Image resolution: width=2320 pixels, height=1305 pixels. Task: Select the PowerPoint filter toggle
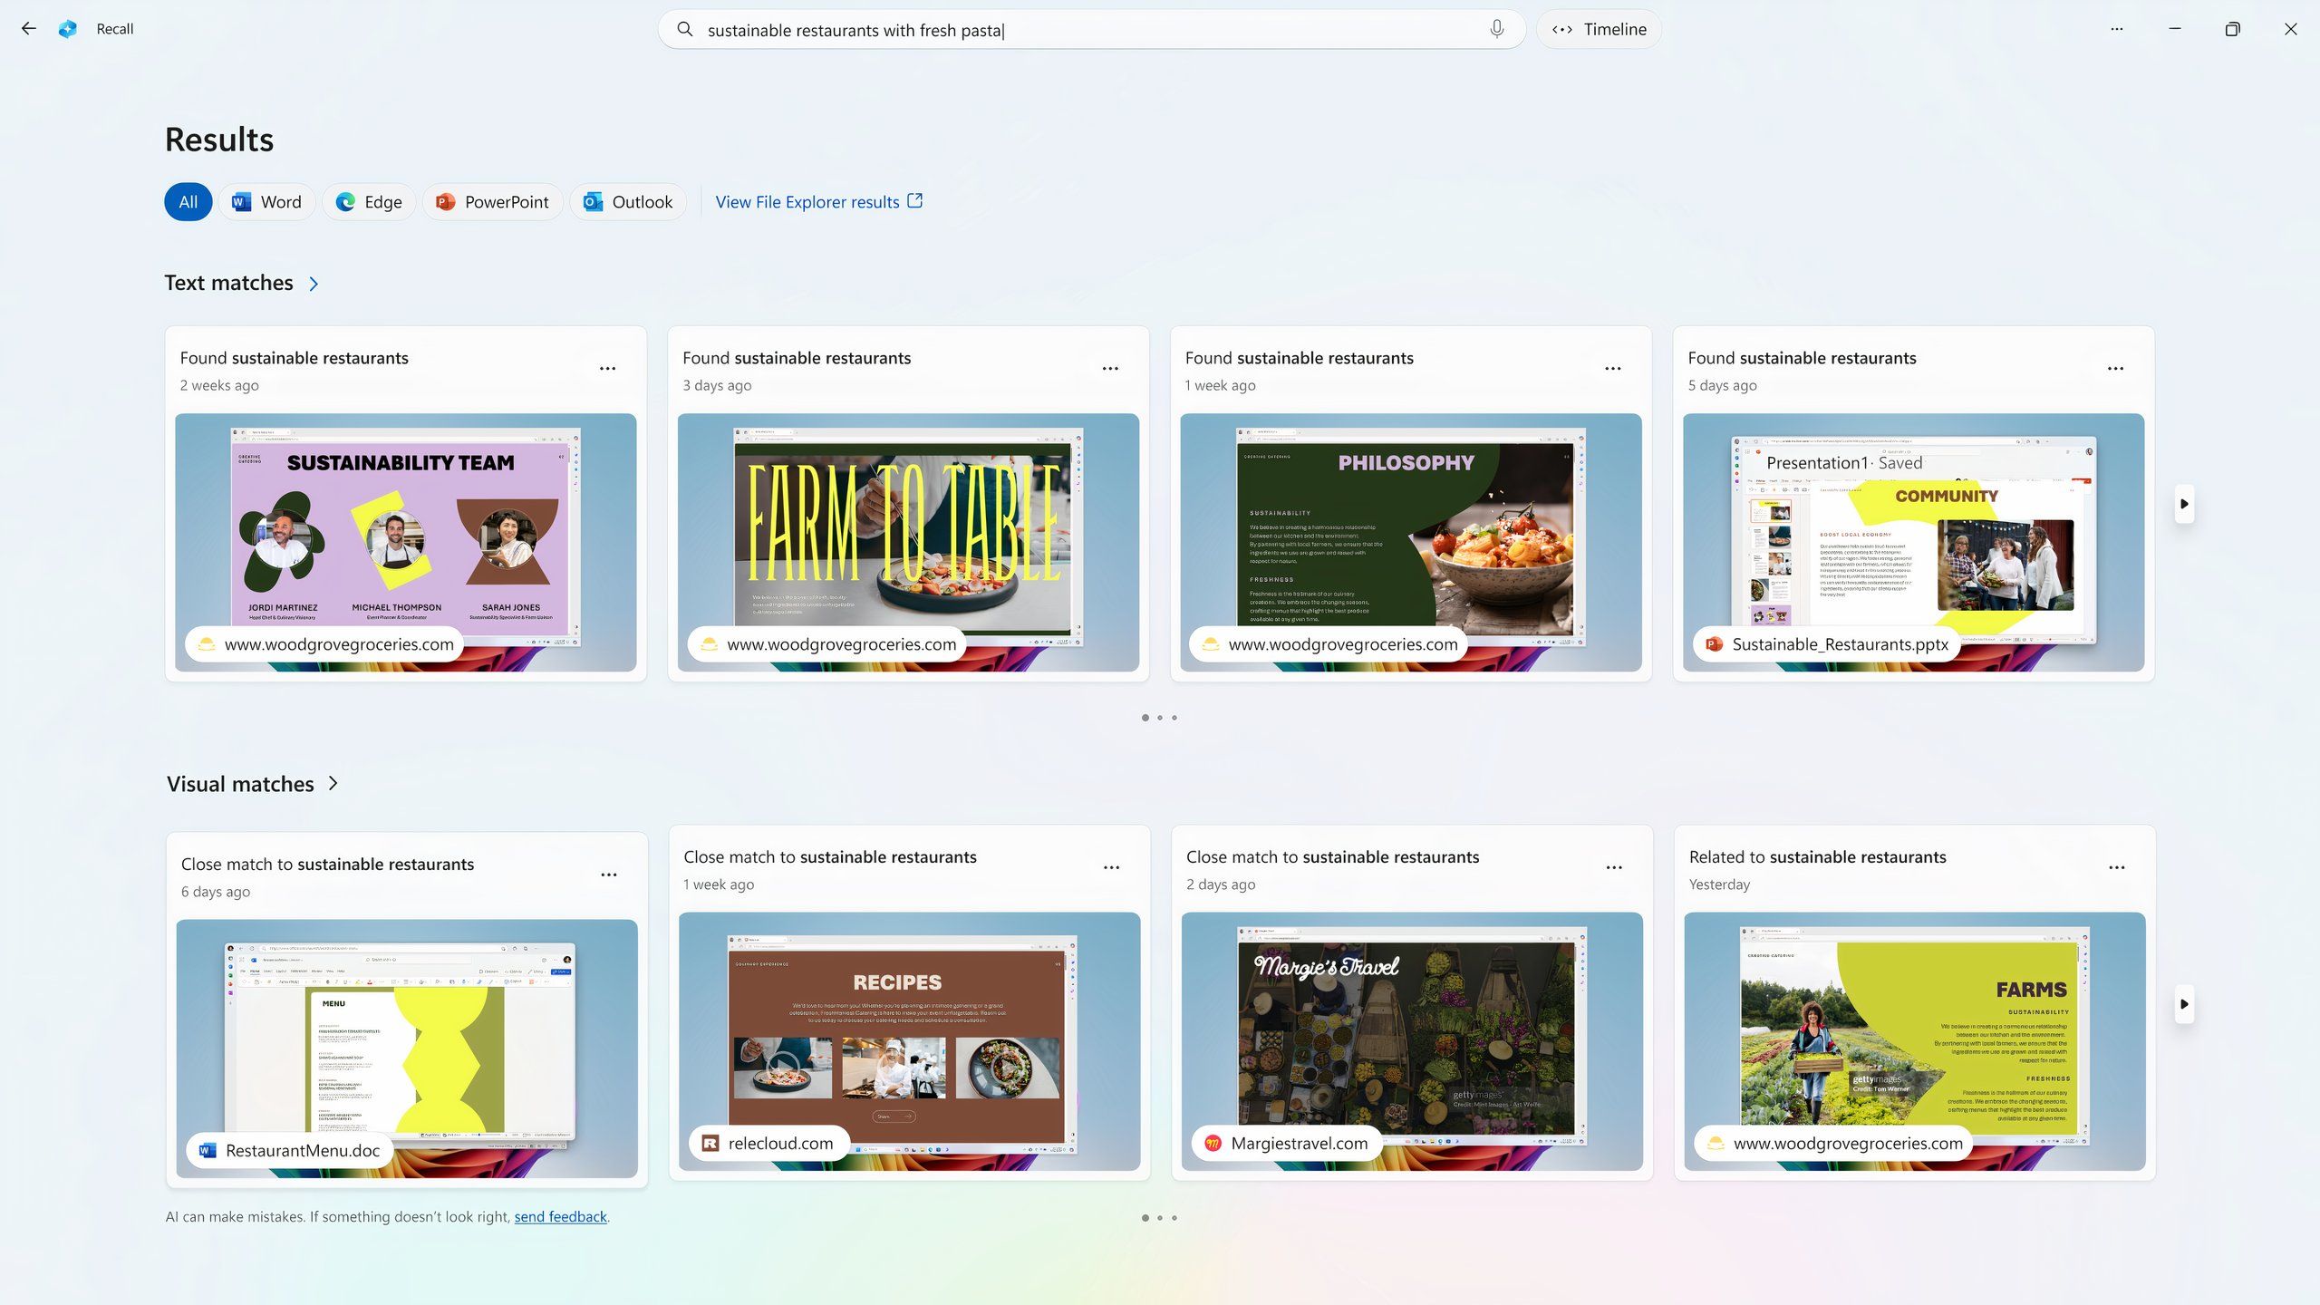491,202
